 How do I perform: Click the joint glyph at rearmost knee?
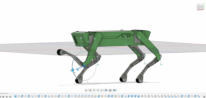click(160, 56)
